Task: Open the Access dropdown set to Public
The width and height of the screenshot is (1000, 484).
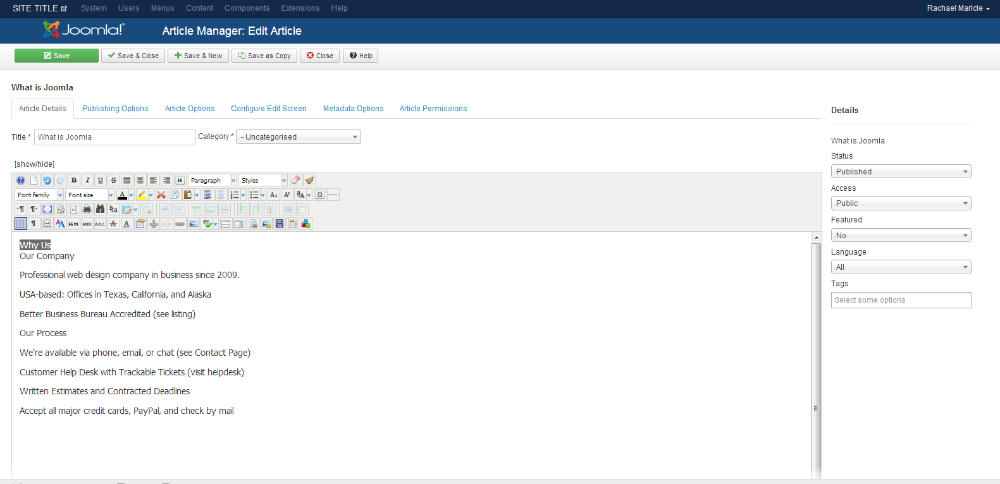Action: click(901, 203)
